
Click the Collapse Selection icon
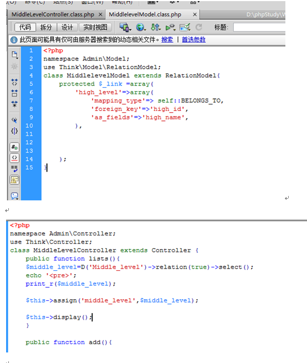(14, 93)
